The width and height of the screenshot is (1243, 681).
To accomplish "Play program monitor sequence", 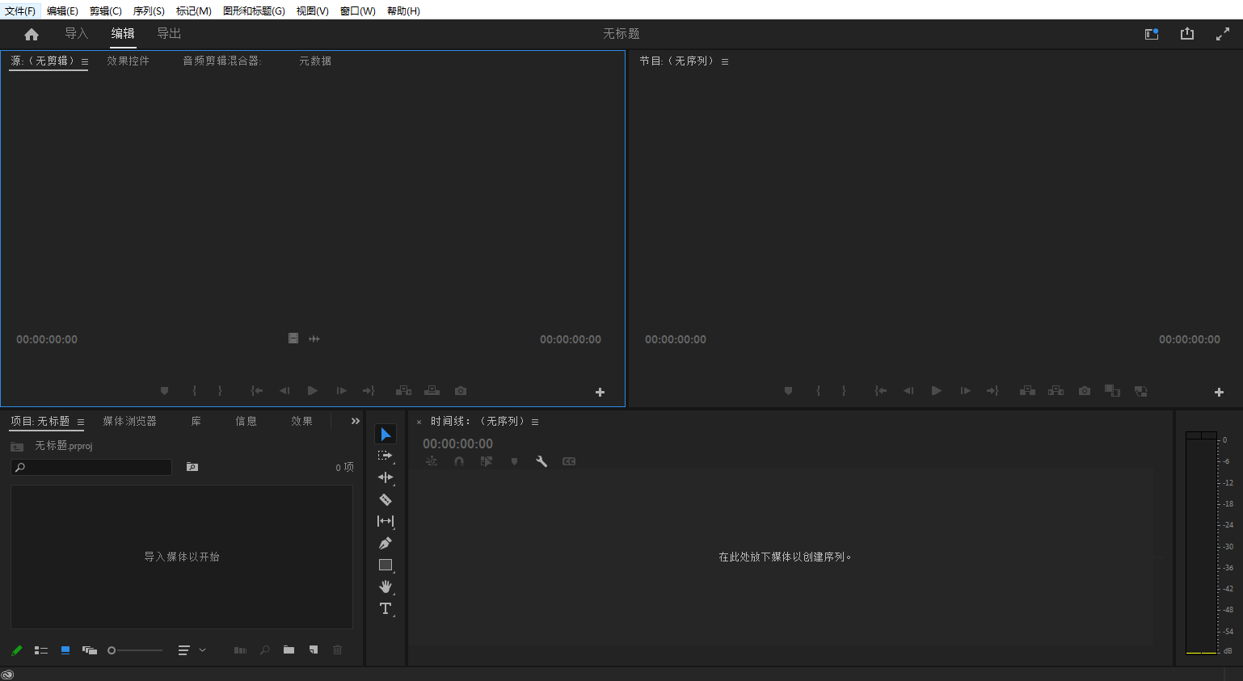I will (937, 391).
